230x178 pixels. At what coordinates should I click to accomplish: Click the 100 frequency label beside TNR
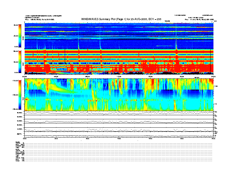pyautogui.click(x=216, y=86)
